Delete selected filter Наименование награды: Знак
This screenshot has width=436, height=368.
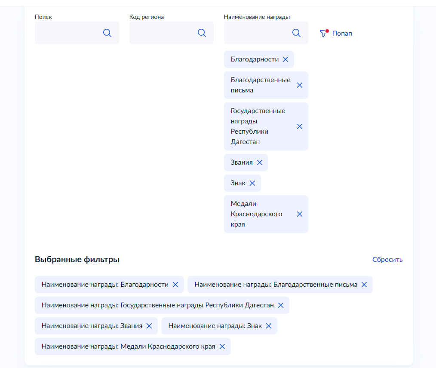point(269,326)
